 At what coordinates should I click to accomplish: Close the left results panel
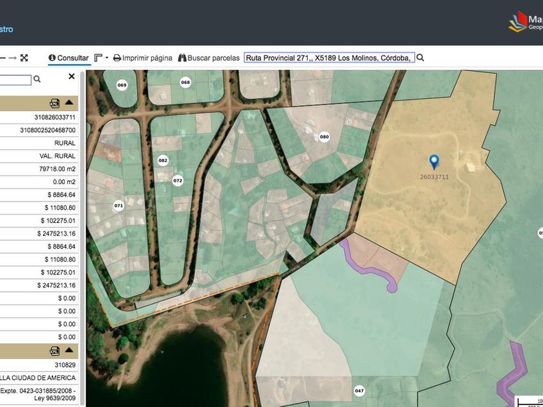(72, 76)
